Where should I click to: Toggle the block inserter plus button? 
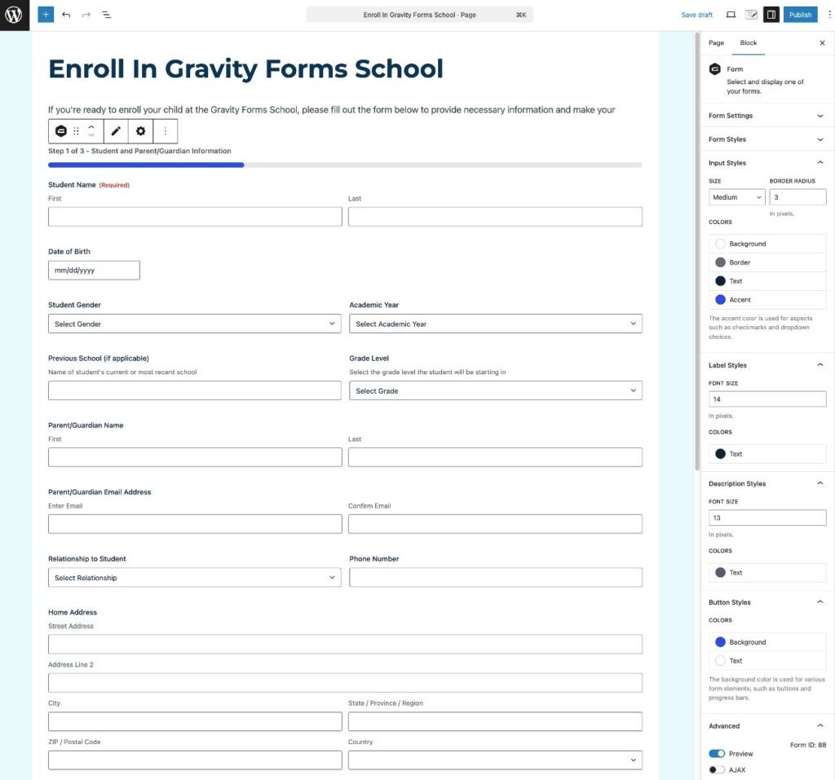coord(46,15)
